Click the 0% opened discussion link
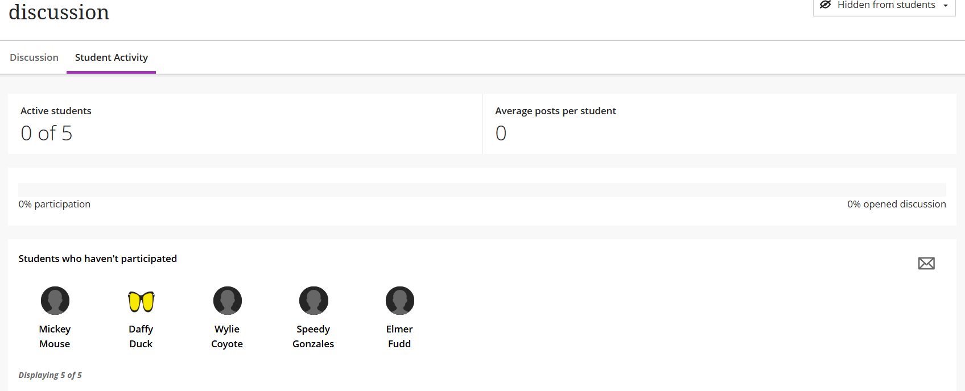 (x=897, y=203)
